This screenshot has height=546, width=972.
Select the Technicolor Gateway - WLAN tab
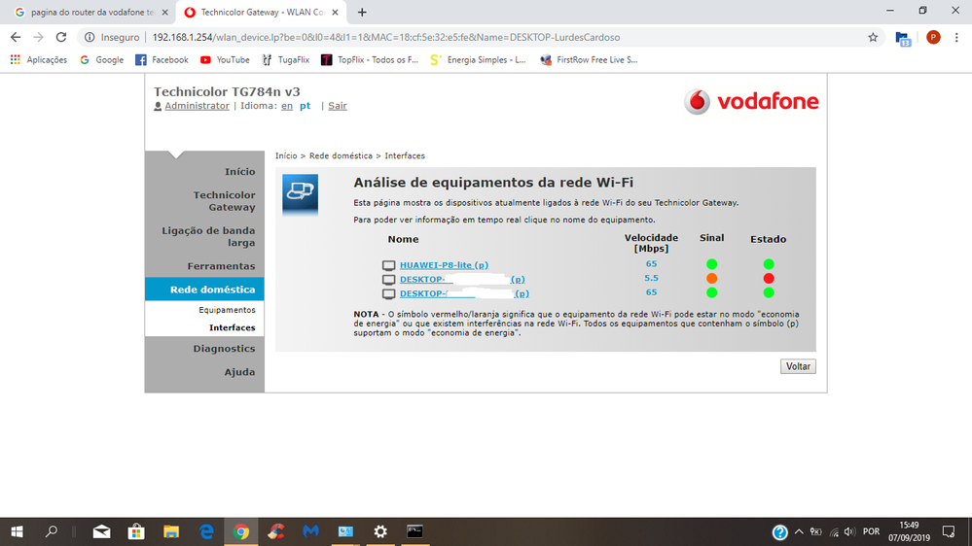(x=263, y=12)
